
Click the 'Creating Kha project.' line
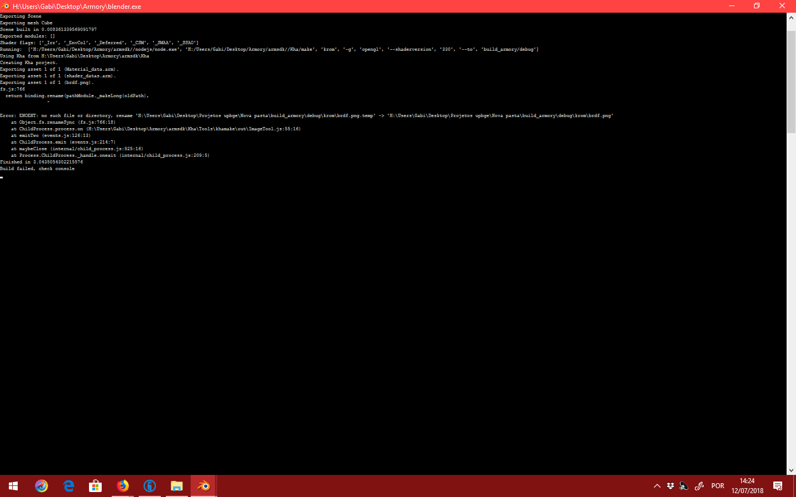[x=29, y=62]
